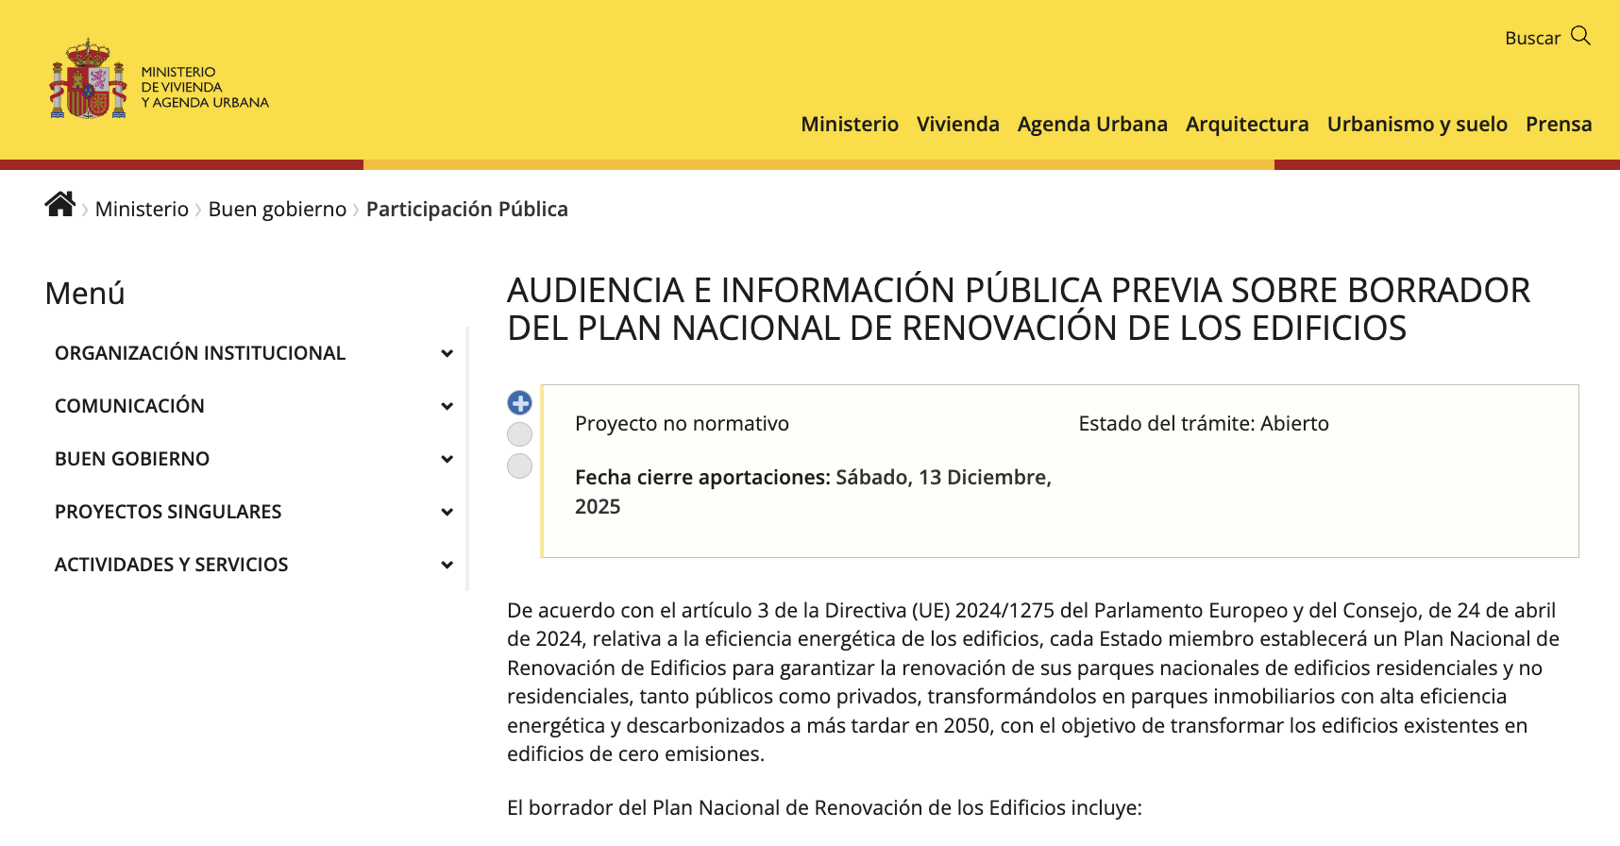This screenshot has height=846, width=1620.
Task: Follow the Ministerio breadcrumb link
Action: tap(142, 209)
